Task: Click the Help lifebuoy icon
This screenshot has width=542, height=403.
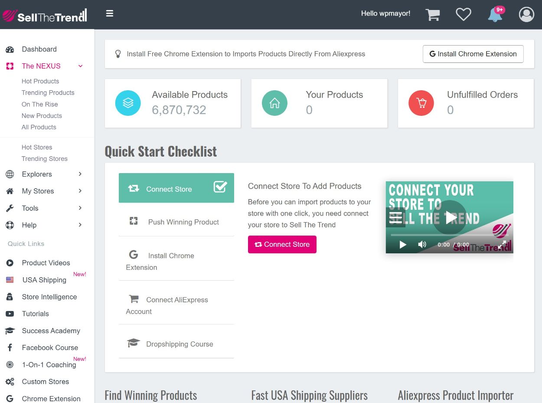Action: click(x=10, y=225)
